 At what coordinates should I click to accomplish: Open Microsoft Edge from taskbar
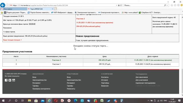click(x=75, y=100)
